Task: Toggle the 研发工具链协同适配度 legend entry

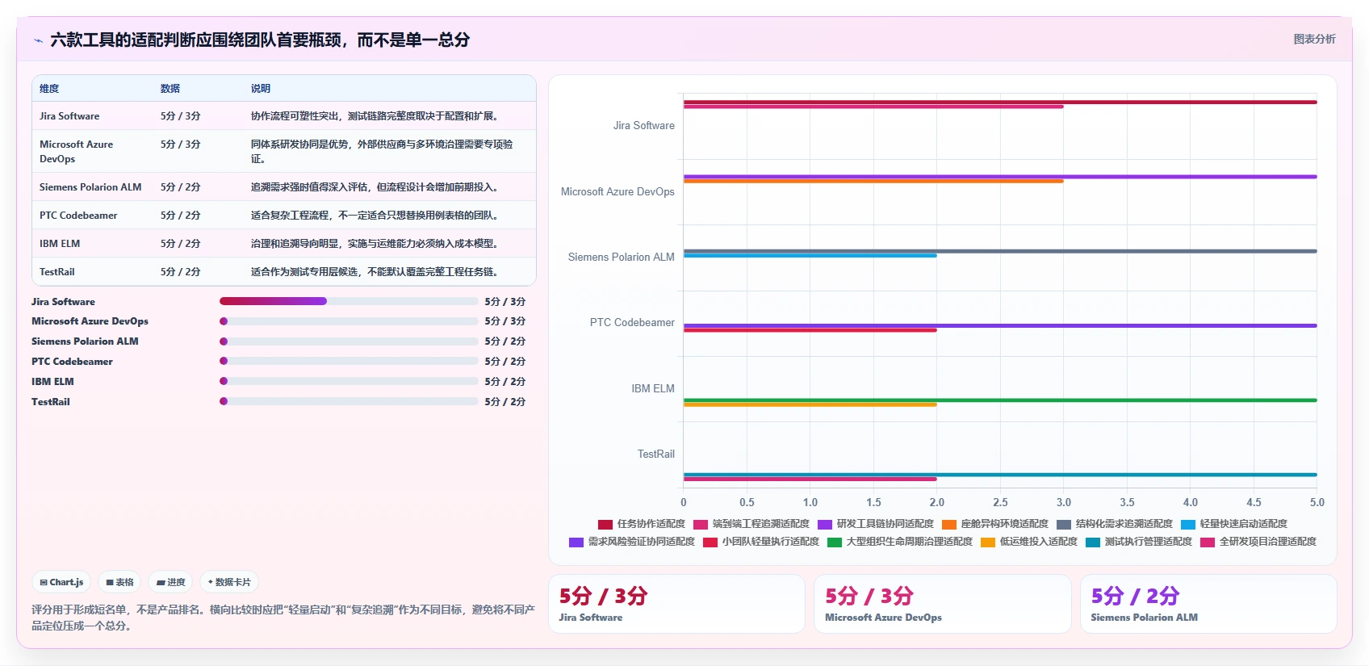Action: click(x=875, y=524)
